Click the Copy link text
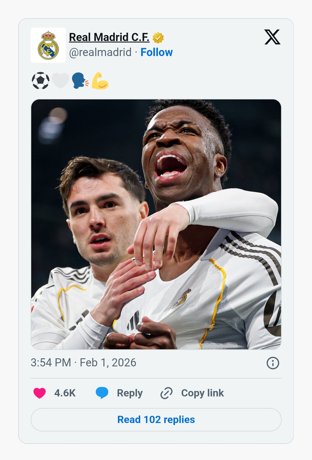 pyautogui.click(x=202, y=393)
